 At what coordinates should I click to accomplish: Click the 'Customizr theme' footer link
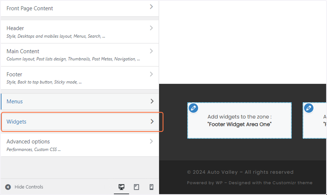point(292,183)
